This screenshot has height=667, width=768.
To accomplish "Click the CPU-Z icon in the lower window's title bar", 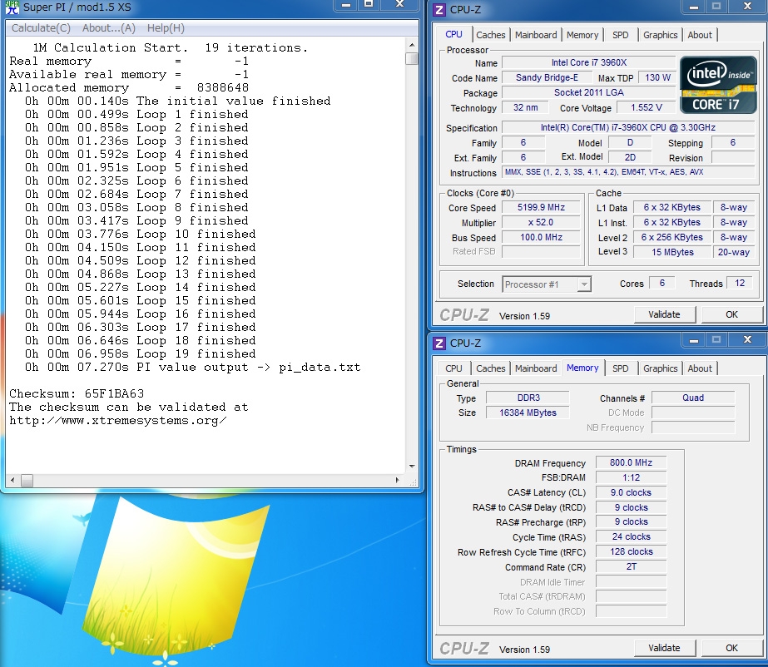I will pos(439,343).
